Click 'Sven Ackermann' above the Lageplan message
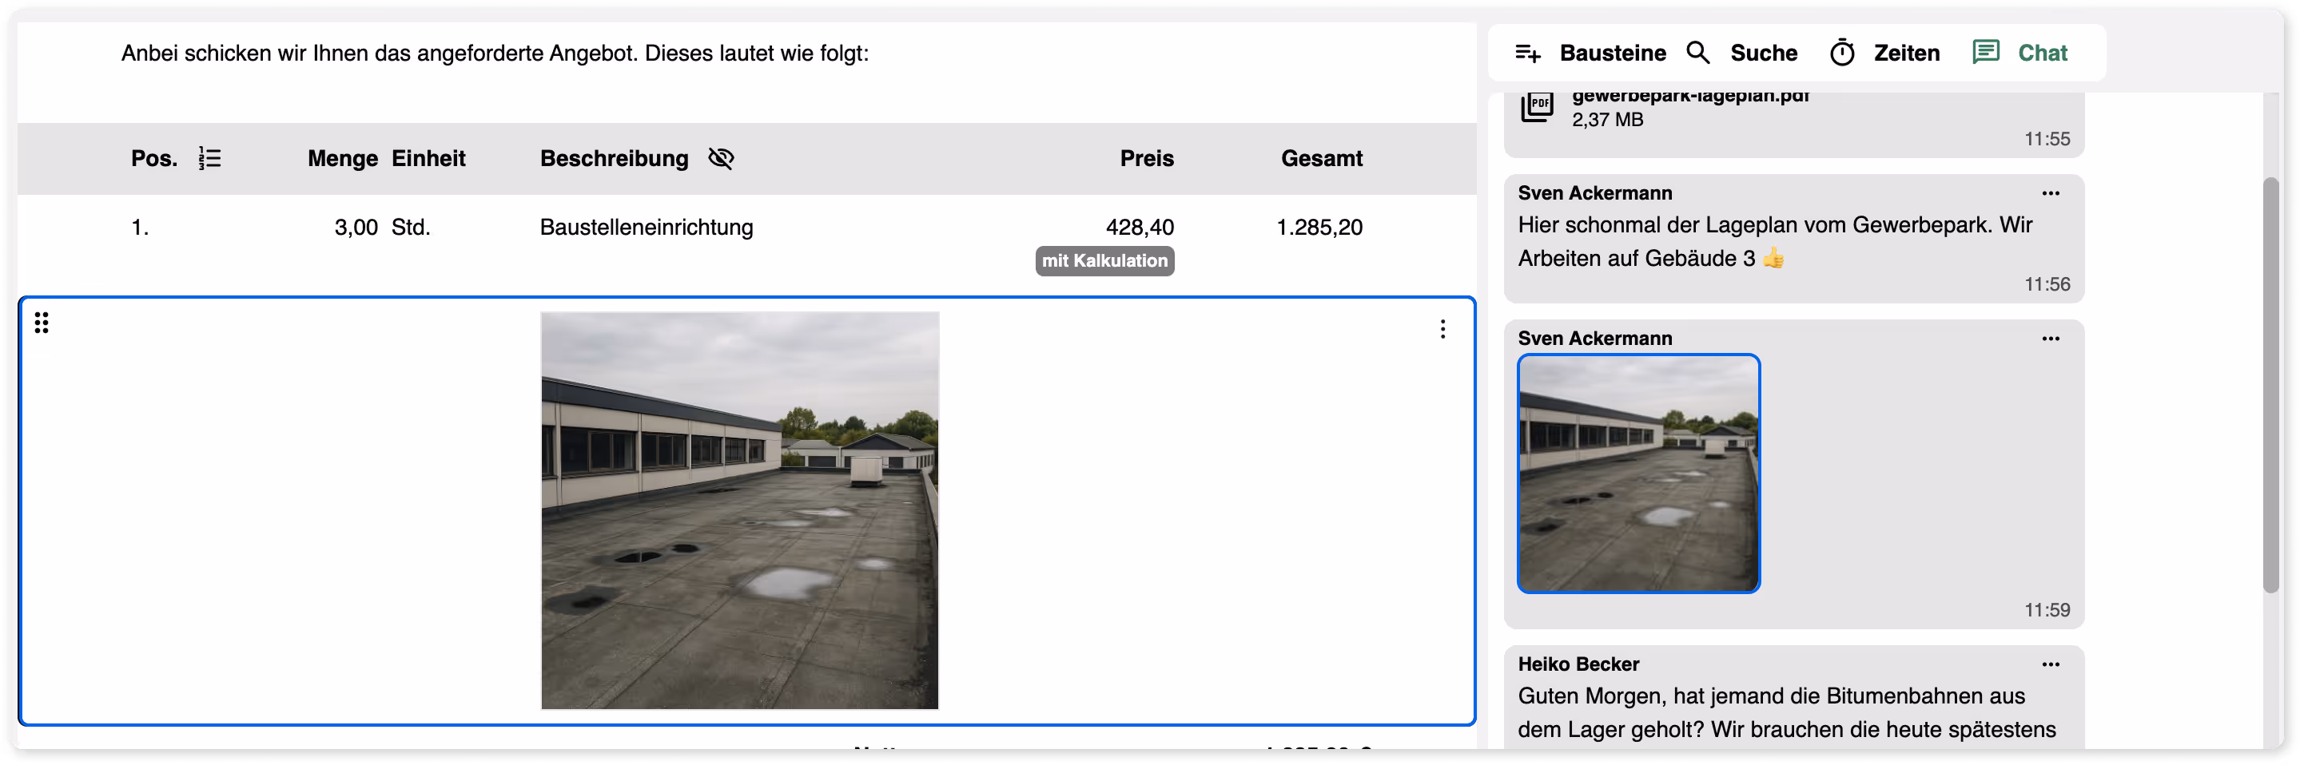The width and height of the screenshot is (2300, 765). pos(1594,192)
